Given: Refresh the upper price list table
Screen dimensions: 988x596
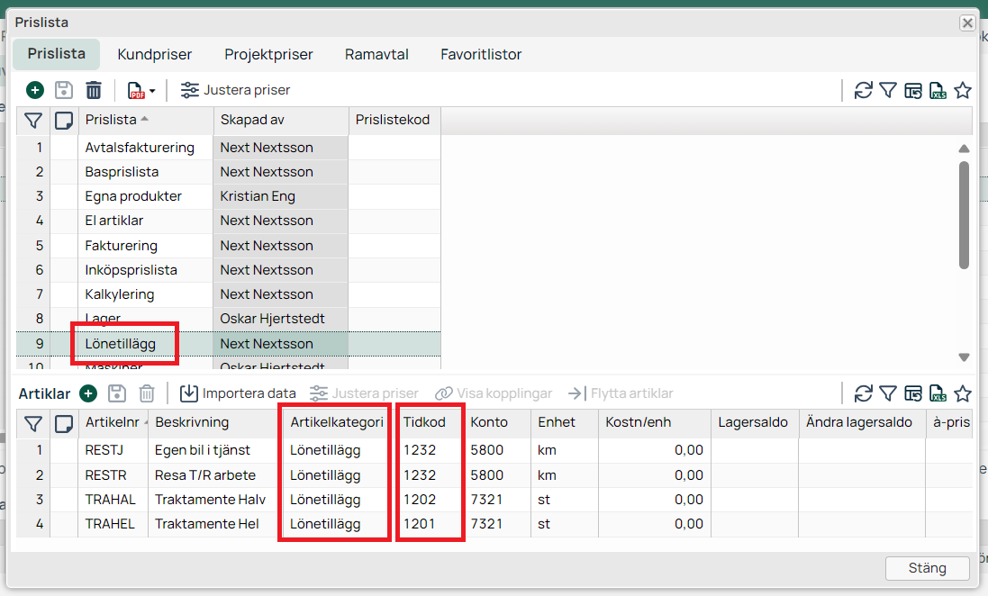Looking at the screenshot, I should point(863,90).
